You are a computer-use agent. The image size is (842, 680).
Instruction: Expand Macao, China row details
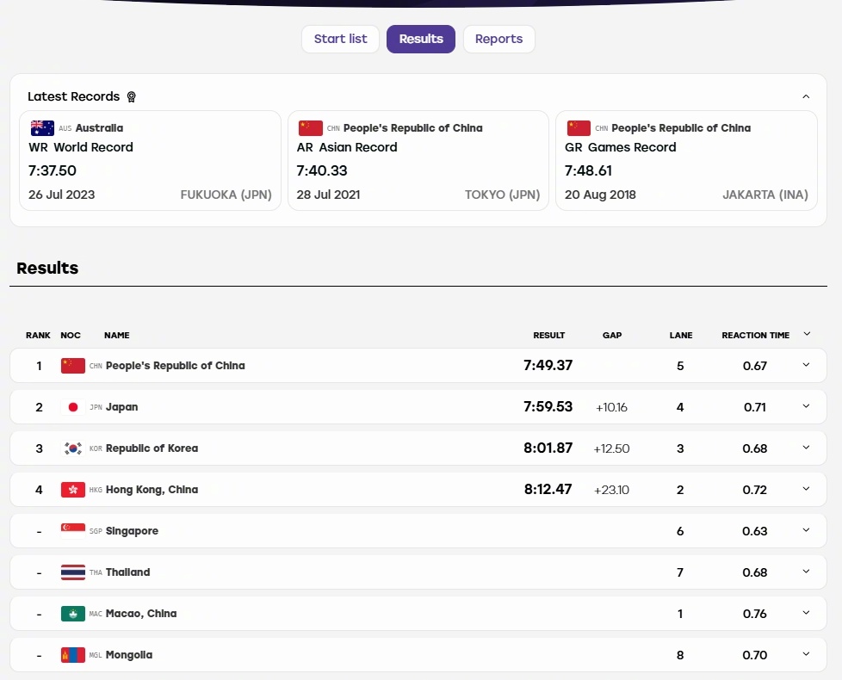click(x=806, y=613)
